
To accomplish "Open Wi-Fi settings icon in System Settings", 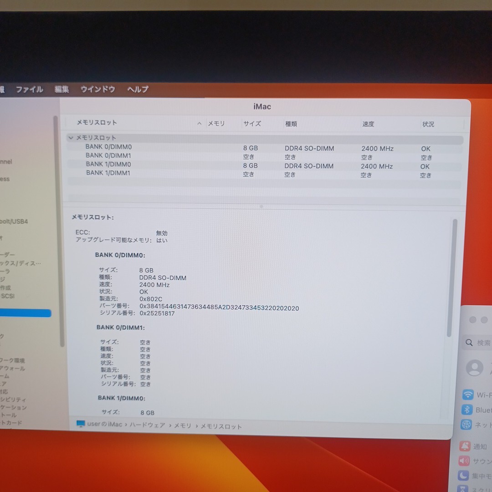I will click(467, 395).
